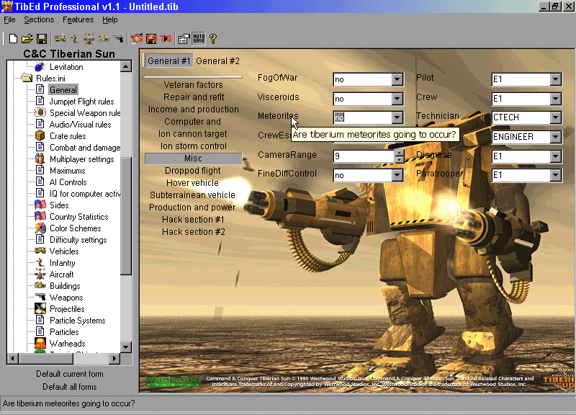Click the Open folder toolbar icon
The width and height of the screenshot is (576, 415).
click(x=27, y=38)
